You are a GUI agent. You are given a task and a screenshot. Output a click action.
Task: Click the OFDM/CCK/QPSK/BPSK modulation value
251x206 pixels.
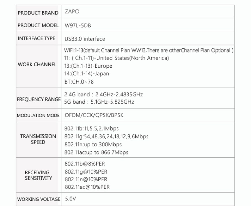[94, 115]
